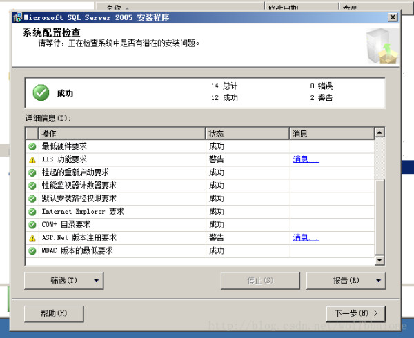The width and height of the screenshot is (414, 338).
Task: Open the 消息 link for ASP.Net 版本注册要求
Action: pos(306,237)
